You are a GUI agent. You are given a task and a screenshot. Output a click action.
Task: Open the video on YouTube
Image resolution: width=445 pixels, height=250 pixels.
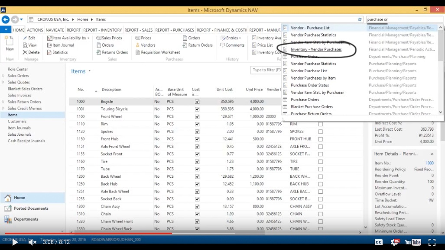[413, 242]
